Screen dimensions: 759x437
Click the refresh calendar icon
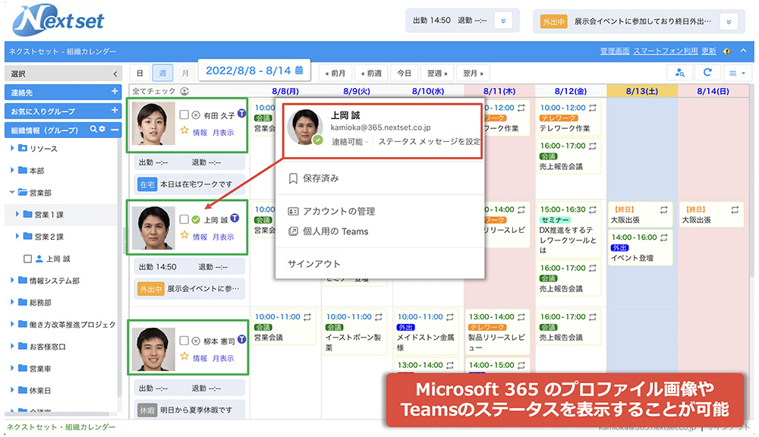tap(707, 73)
